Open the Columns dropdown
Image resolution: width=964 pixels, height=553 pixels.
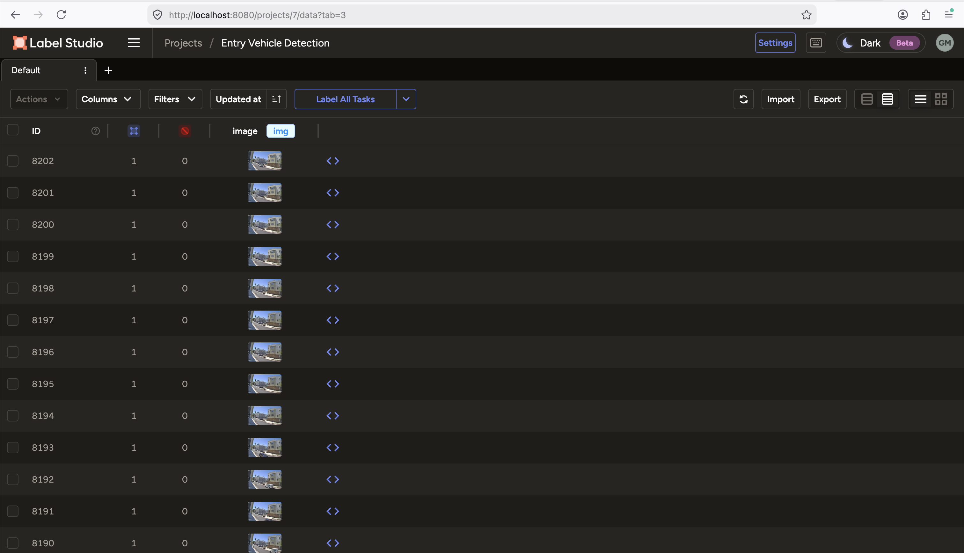point(108,99)
